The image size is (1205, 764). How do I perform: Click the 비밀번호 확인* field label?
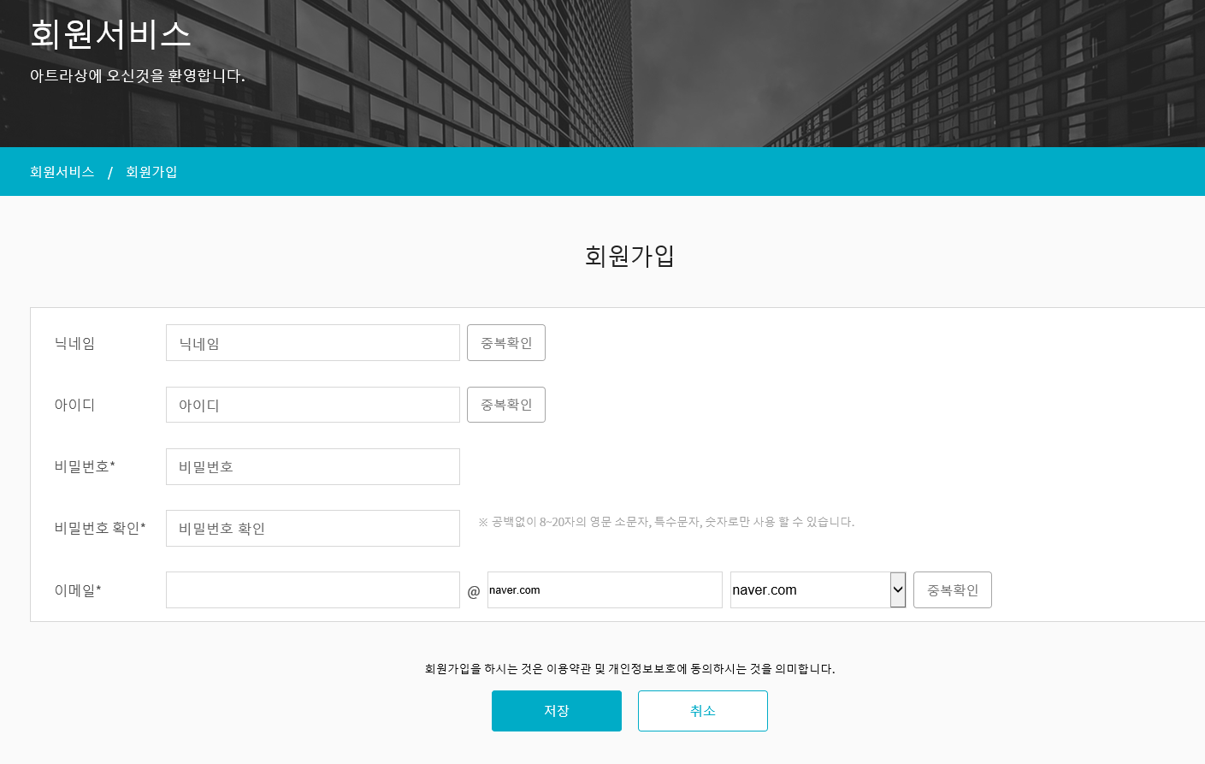[x=100, y=528]
